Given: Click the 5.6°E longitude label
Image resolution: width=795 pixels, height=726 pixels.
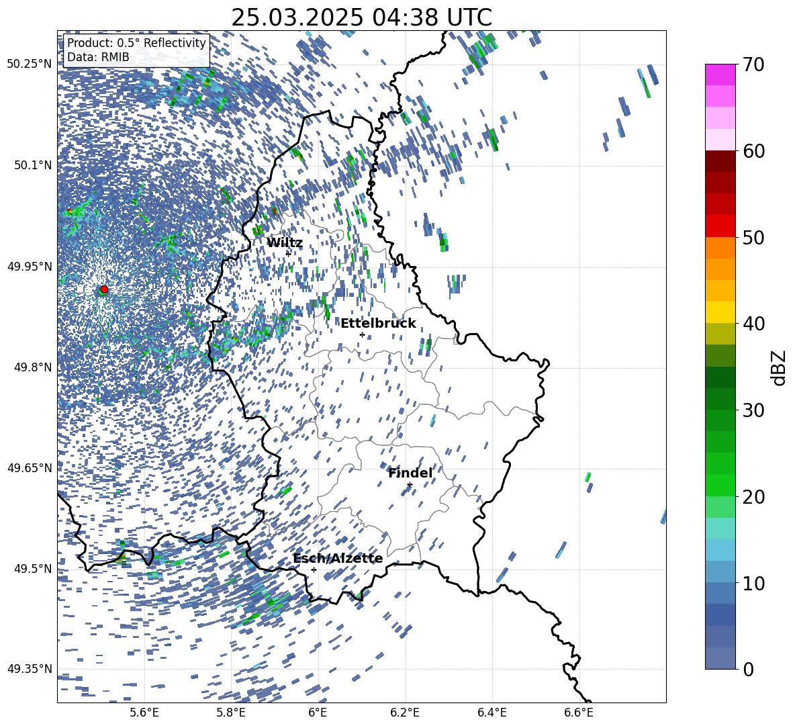Looking at the screenshot, I should 144,713.
